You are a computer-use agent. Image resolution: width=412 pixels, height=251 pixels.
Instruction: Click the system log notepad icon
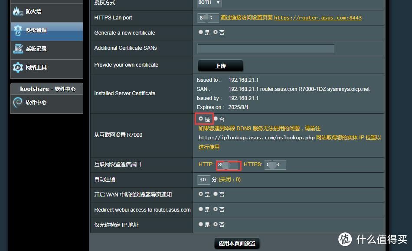coord(18,48)
